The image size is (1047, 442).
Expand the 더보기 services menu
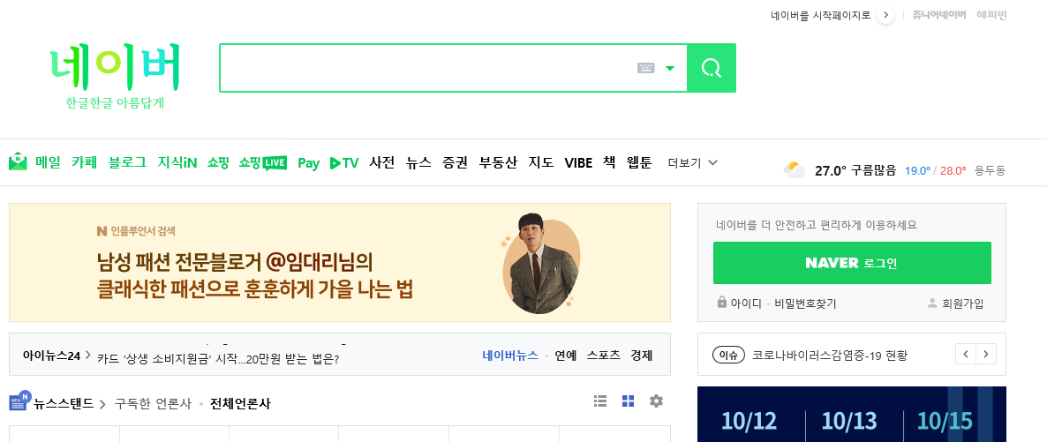click(x=693, y=162)
